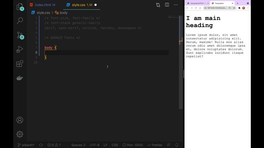
Task: Click the font-size, font-family comment line
Action: point(72,18)
